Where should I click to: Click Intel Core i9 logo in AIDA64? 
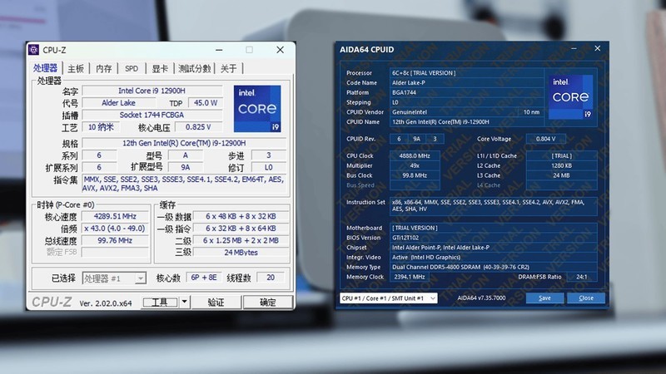coord(570,97)
